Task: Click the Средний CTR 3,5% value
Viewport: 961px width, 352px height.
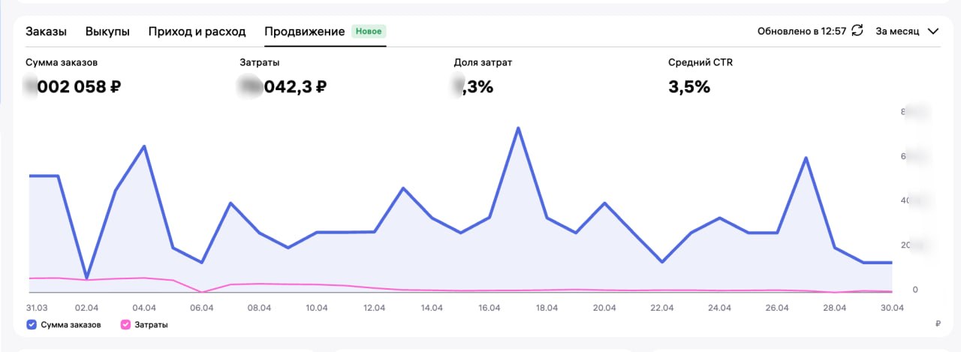Action: 688,87
